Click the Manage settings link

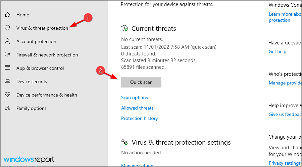138,165
